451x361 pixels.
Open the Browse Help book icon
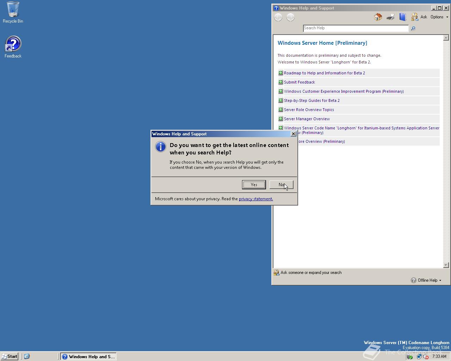pyautogui.click(x=403, y=17)
